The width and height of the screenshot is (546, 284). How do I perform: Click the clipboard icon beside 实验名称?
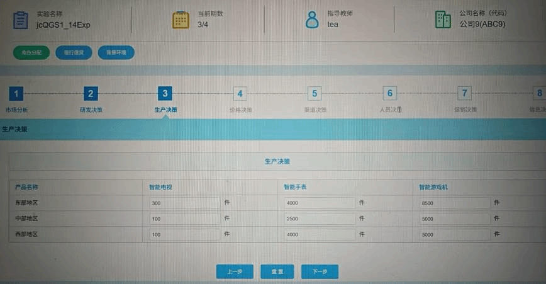point(21,20)
